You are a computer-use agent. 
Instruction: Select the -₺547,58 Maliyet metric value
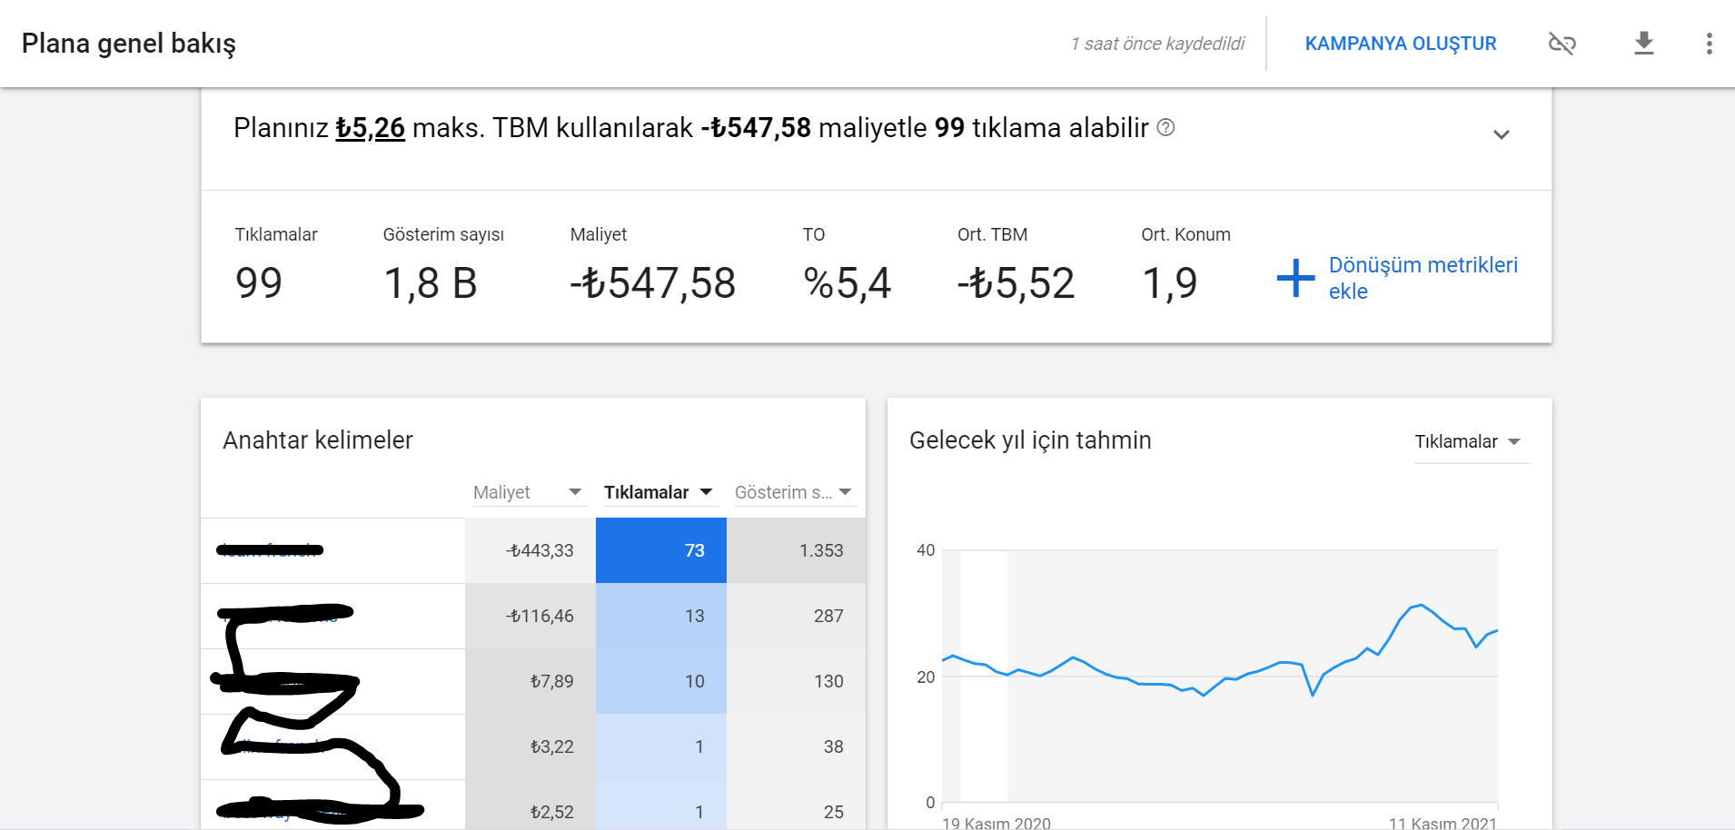[x=653, y=282]
